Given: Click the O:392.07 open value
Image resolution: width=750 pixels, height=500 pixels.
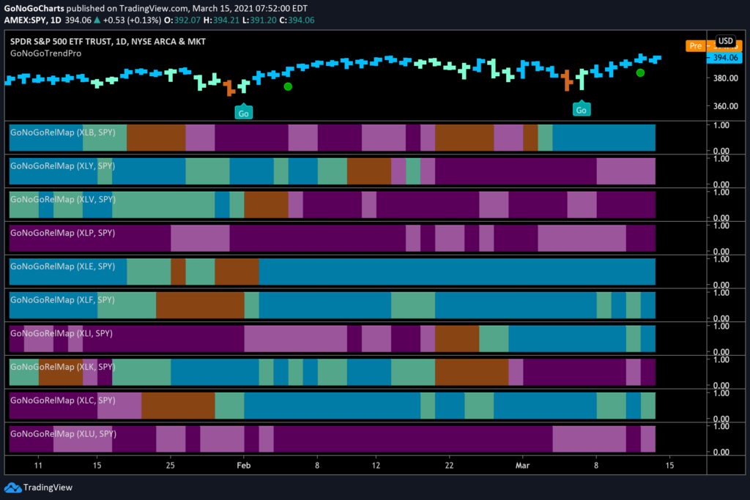Looking at the screenshot, I should click(182, 20).
